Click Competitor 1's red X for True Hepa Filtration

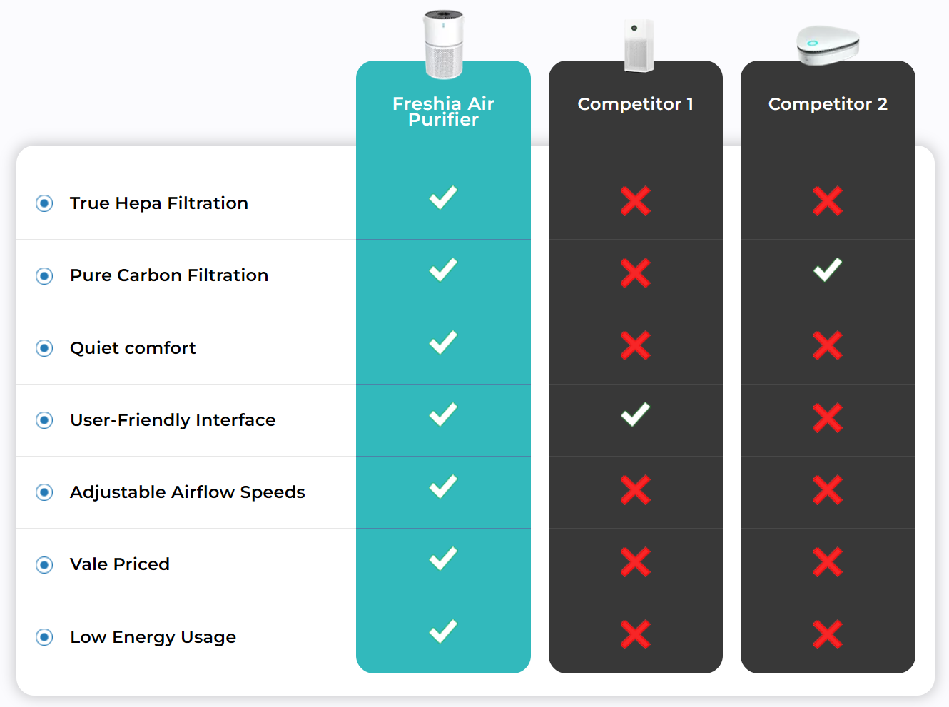[635, 201]
